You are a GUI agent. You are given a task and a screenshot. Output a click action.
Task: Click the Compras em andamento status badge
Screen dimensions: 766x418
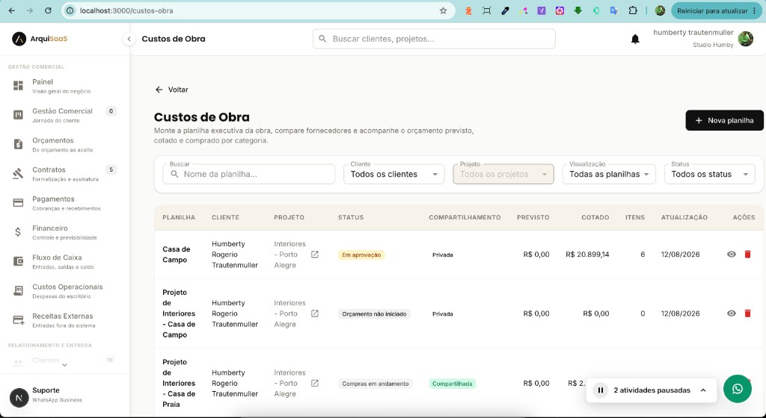376,384
